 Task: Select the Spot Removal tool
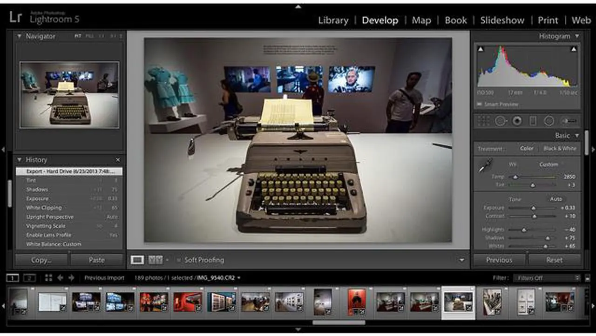pyautogui.click(x=500, y=121)
